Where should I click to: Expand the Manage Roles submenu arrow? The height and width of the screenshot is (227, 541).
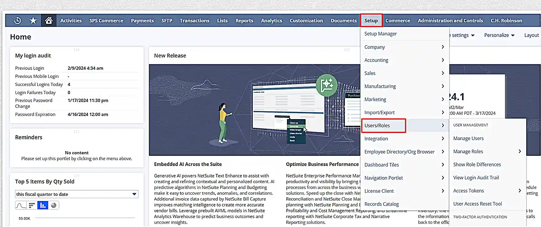click(x=520, y=151)
